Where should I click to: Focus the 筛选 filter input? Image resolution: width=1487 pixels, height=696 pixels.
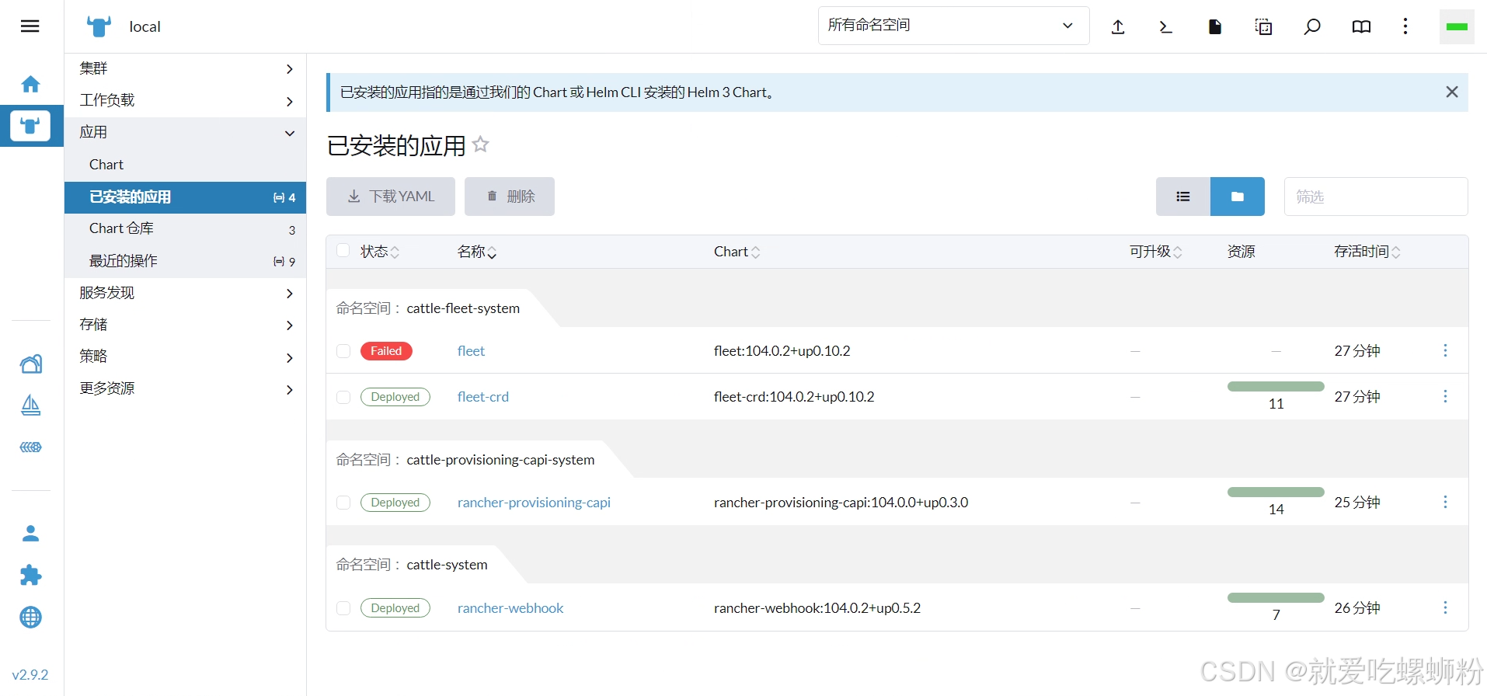(x=1376, y=197)
